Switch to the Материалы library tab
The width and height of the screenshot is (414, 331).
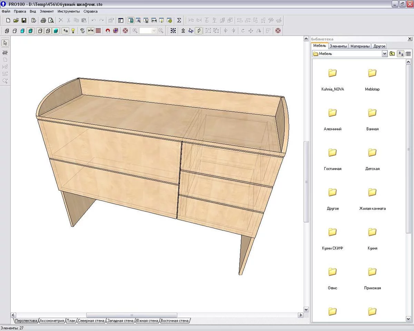[360, 46]
